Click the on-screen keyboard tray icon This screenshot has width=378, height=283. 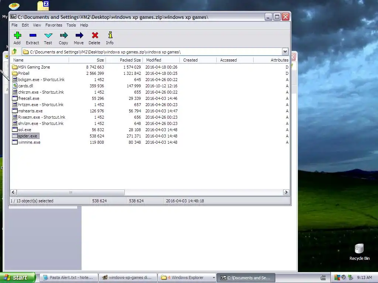click(323, 278)
